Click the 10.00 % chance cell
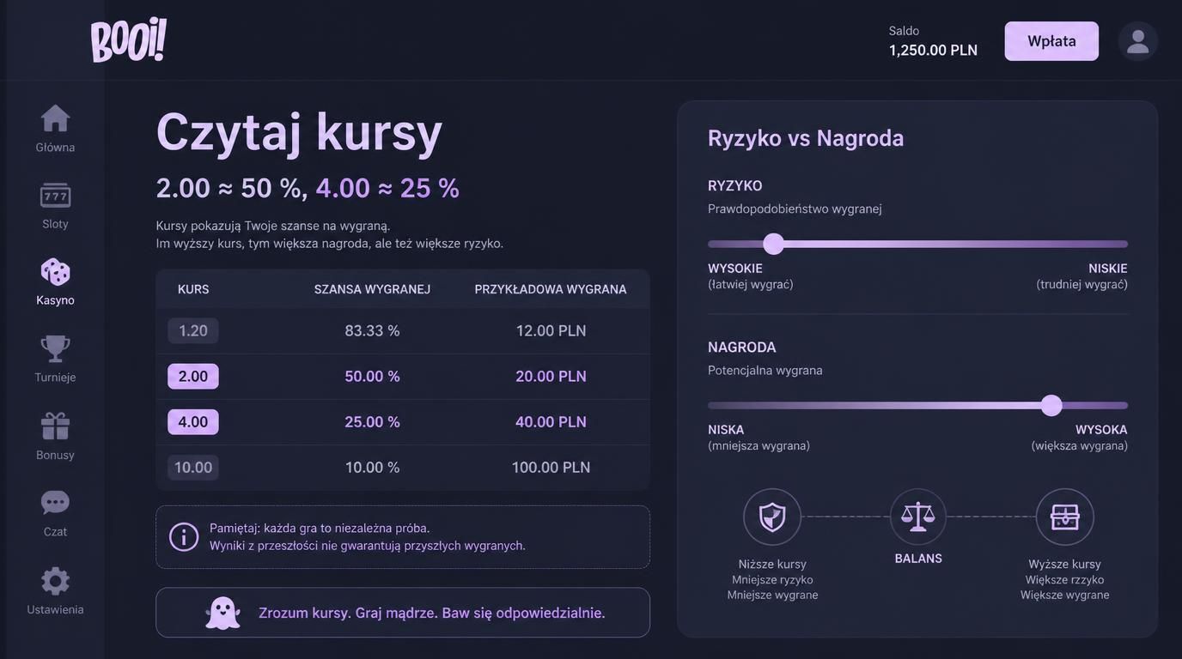The height and width of the screenshot is (659, 1182). (372, 468)
